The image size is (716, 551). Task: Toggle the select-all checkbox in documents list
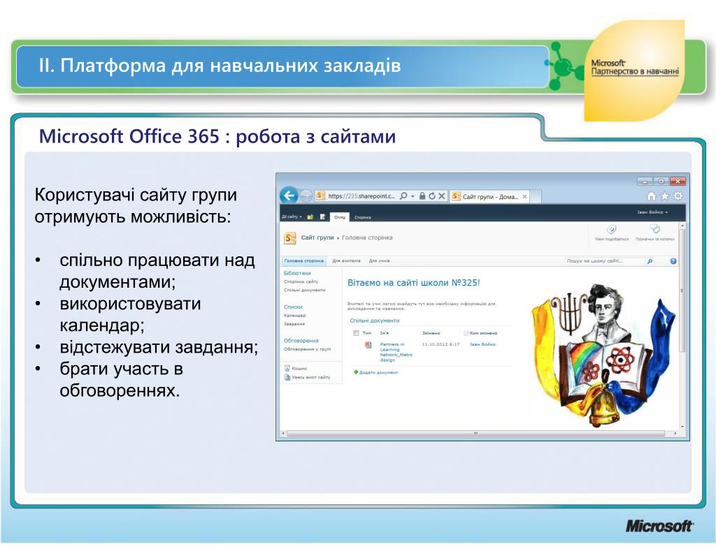(x=356, y=333)
